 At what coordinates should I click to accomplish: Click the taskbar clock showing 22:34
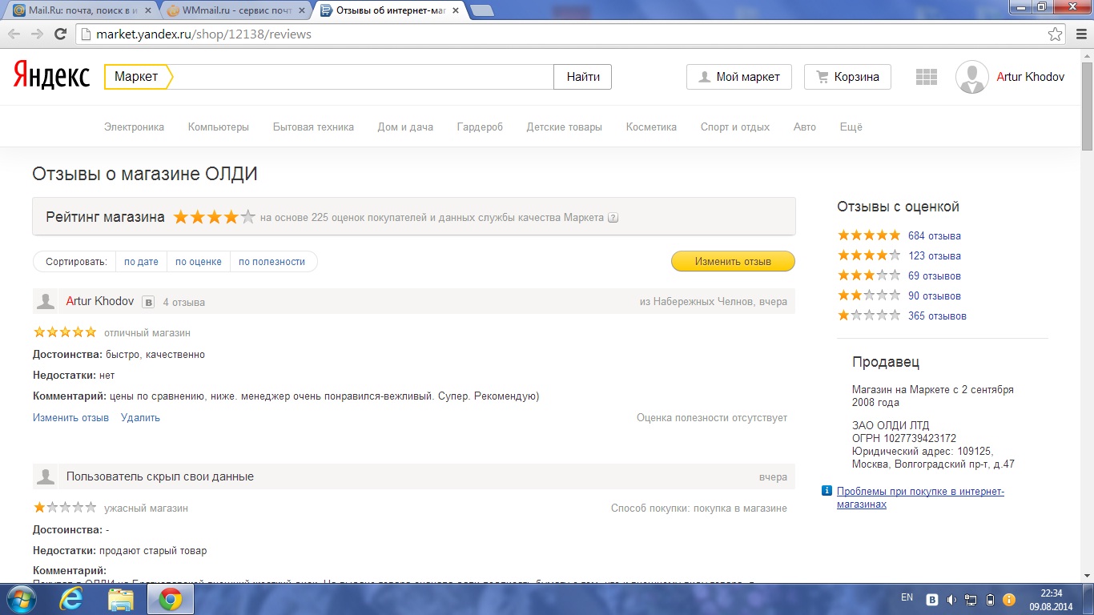point(1051,599)
